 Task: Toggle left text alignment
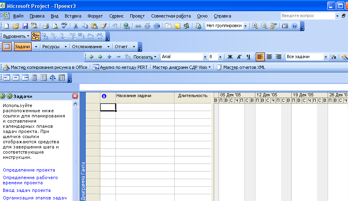(260, 57)
